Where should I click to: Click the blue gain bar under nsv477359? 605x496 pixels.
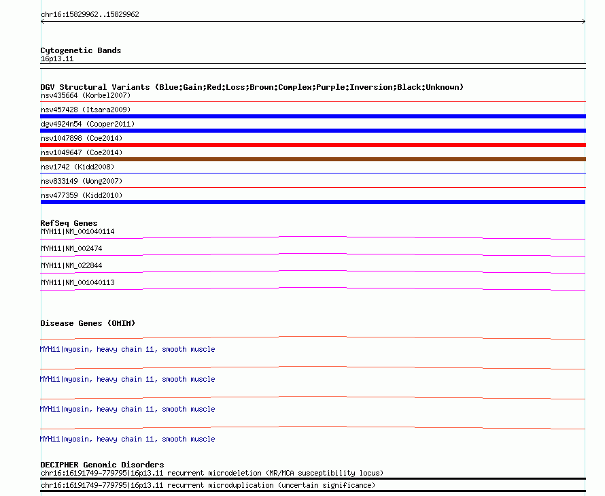(x=313, y=202)
